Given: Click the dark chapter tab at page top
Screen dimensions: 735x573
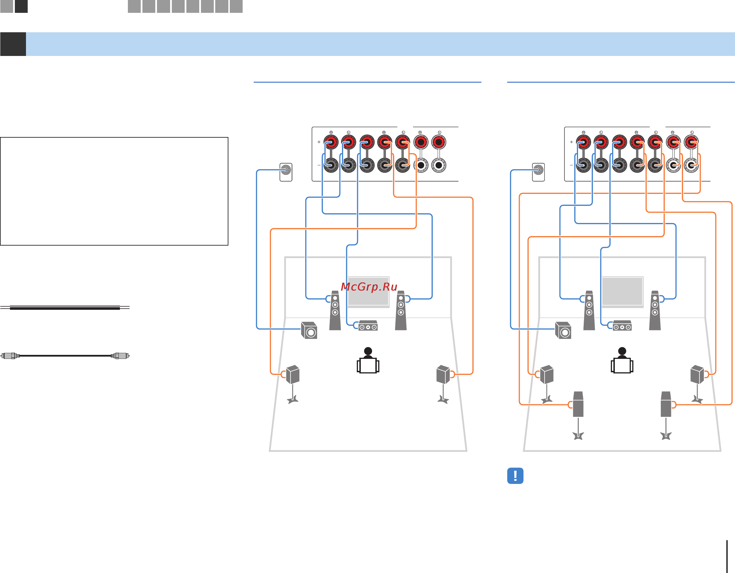Looking at the screenshot, I should click(21, 6).
